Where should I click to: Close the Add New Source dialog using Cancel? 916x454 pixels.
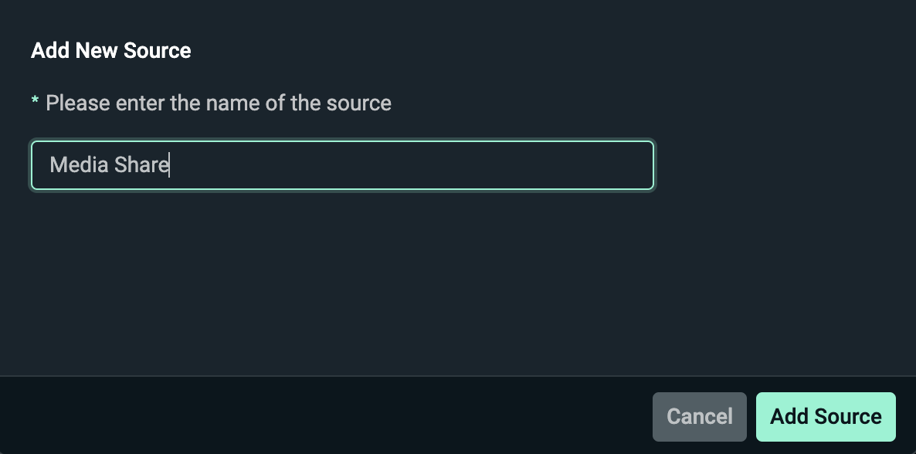[x=699, y=416]
